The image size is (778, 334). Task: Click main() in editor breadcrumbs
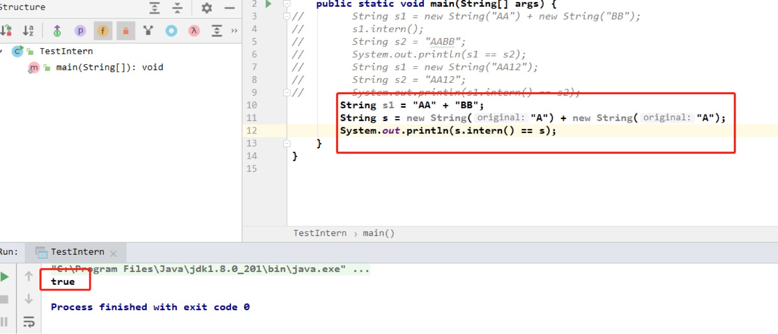click(379, 233)
